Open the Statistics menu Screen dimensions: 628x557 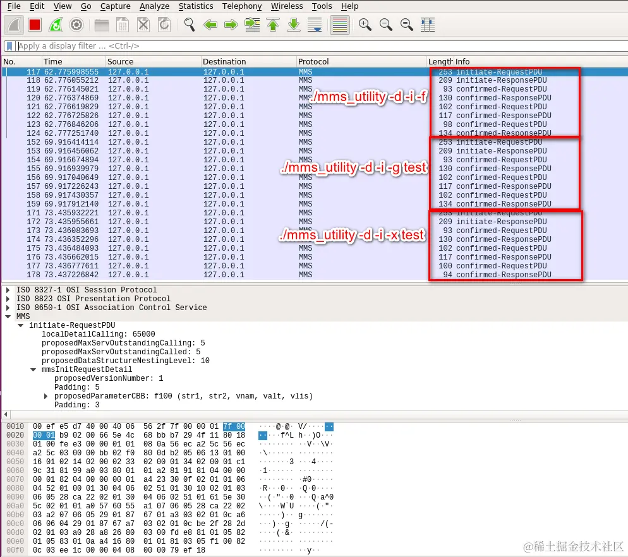(x=196, y=6)
